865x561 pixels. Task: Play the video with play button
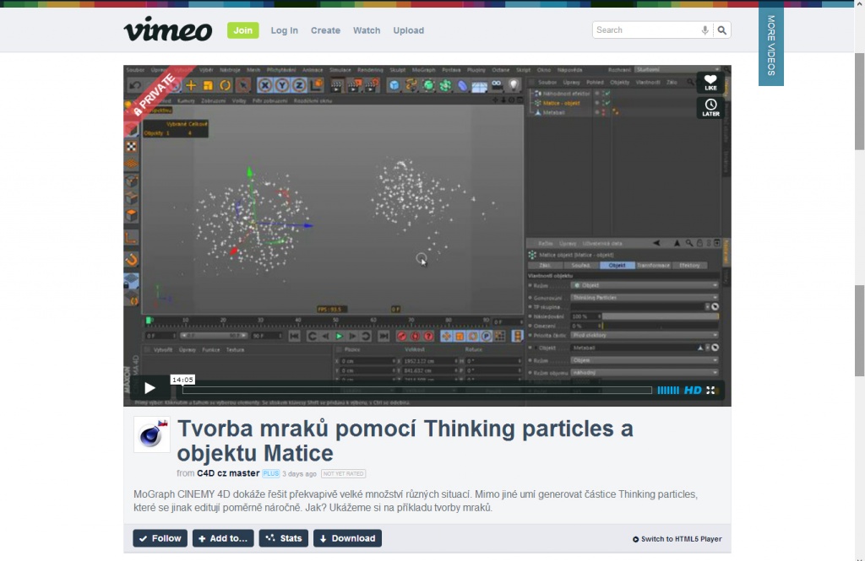coord(150,388)
